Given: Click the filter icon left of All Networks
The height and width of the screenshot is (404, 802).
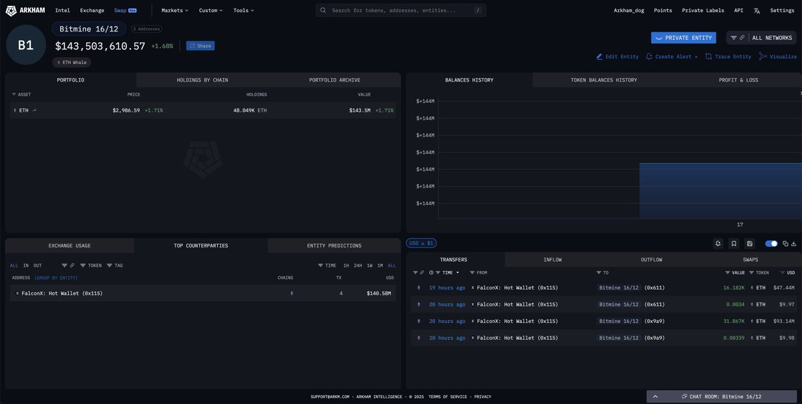Looking at the screenshot, I should coord(734,38).
